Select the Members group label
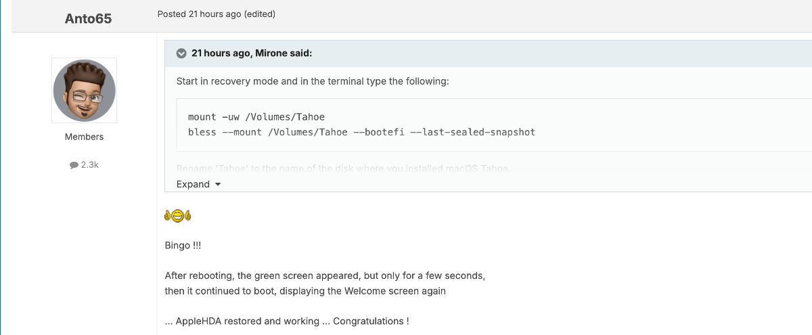 coord(85,137)
